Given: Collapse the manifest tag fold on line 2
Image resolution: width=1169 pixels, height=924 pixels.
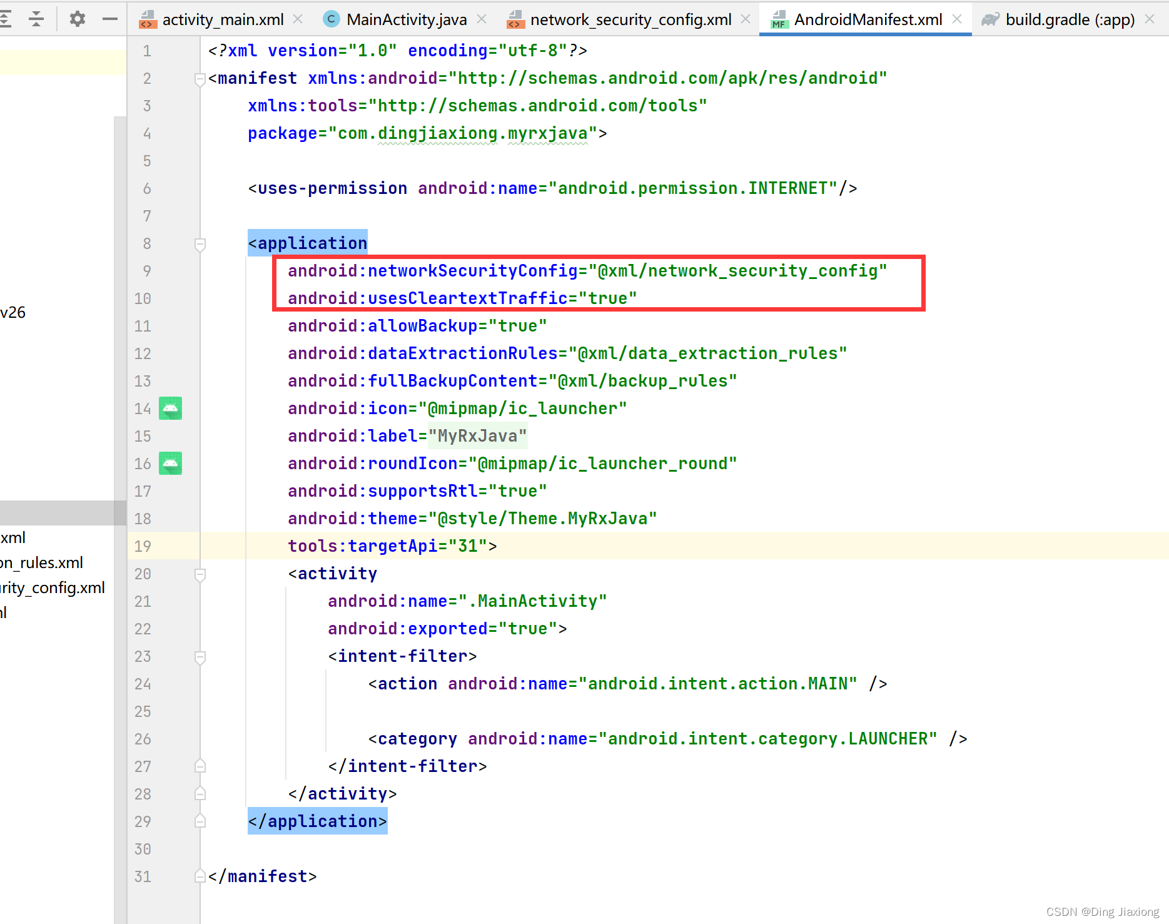Looking at the screenshot, I should (200, 79).
